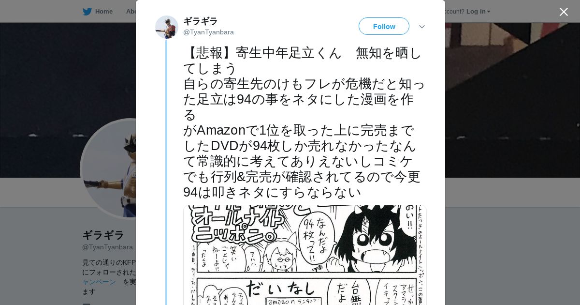The width and height of the screenshot is (580, 305).
Task: View the attached manga image
Action: [304, 255]
